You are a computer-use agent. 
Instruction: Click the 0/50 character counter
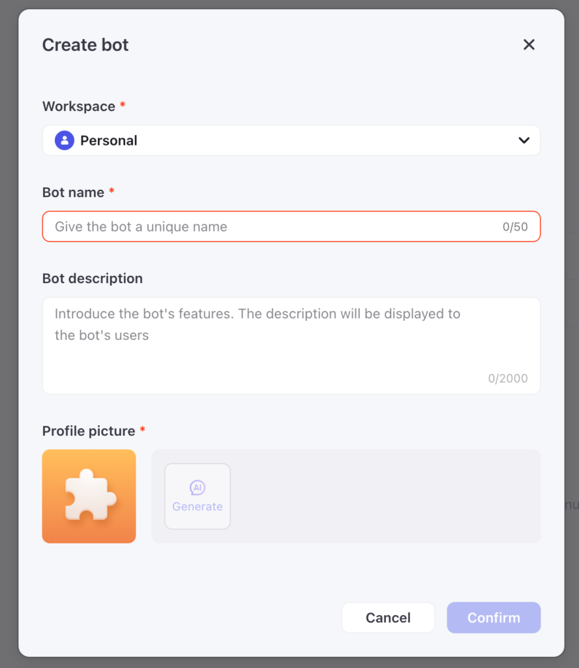515,226
